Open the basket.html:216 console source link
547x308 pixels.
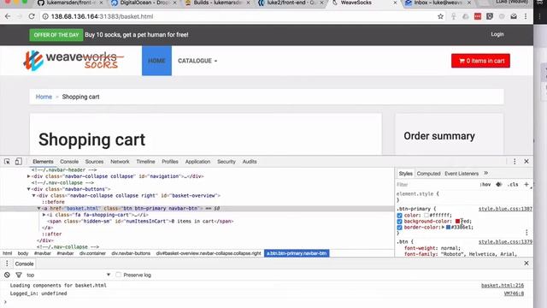[503, 285]
